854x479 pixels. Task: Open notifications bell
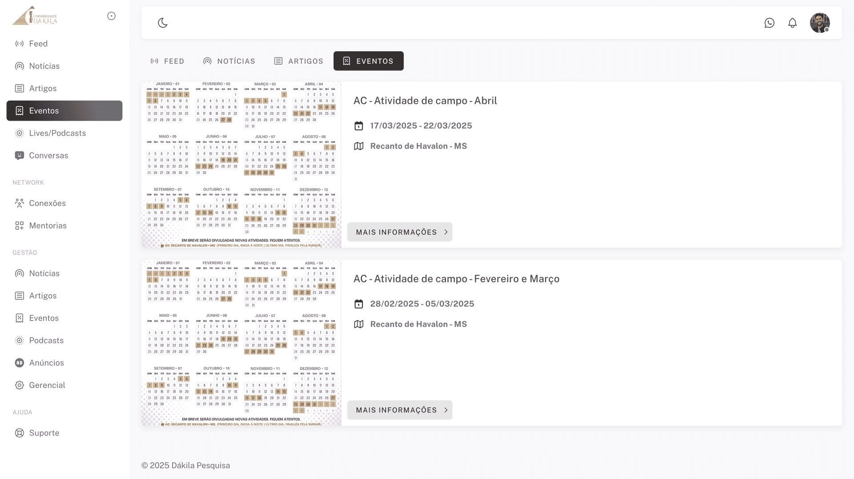coord(793,23)
